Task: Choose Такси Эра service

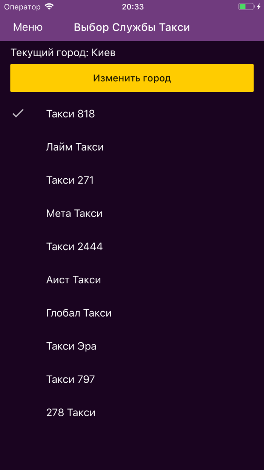Action: click(71, 346)
